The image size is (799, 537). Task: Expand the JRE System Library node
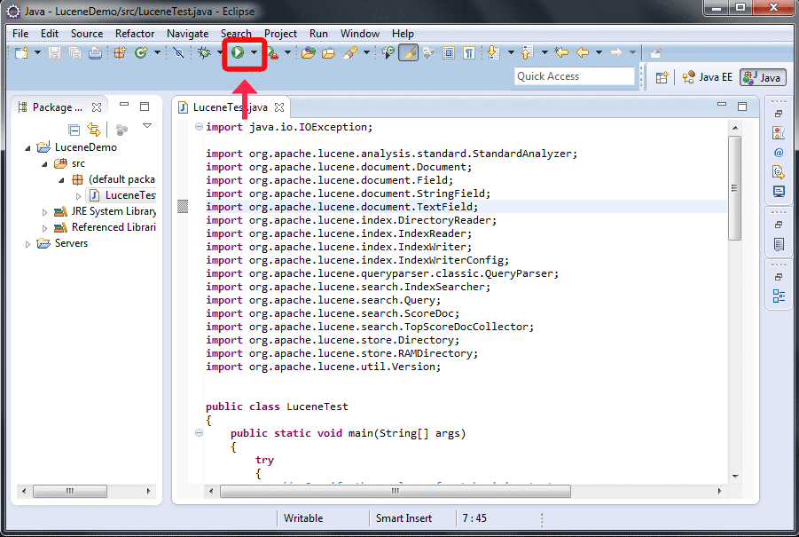click(44, 212)
